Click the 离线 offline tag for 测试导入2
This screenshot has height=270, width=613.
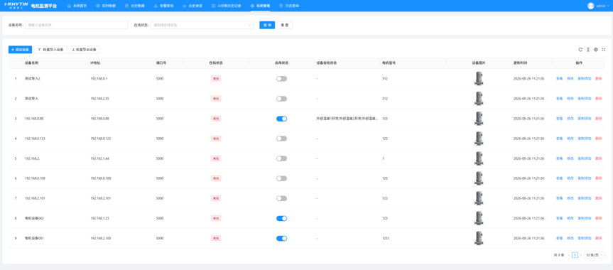[x=216, y=79]
